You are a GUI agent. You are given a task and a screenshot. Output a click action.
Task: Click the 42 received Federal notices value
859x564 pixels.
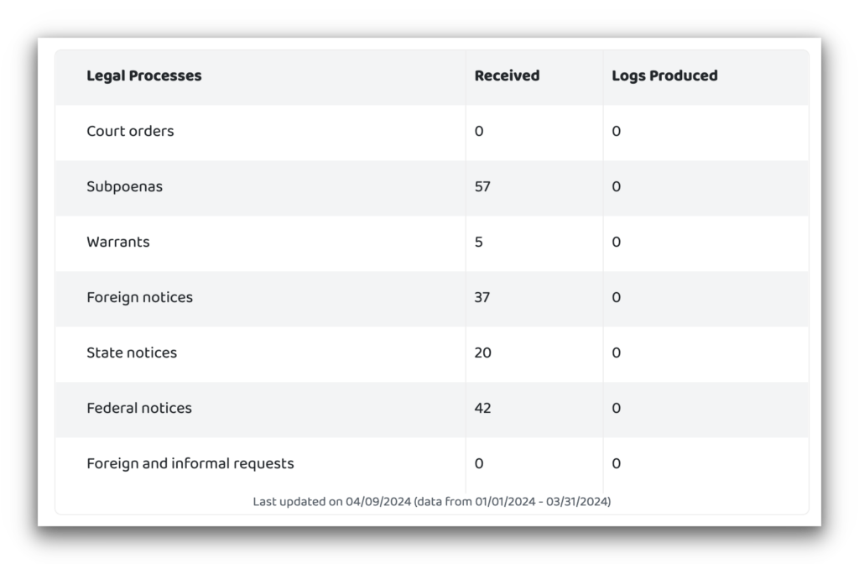coord(482,408)
